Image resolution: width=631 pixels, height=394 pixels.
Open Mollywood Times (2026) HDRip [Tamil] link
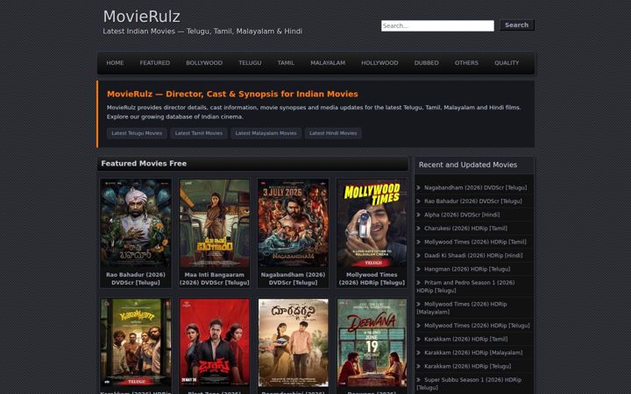pyautogui.click(x=475, y=242)
